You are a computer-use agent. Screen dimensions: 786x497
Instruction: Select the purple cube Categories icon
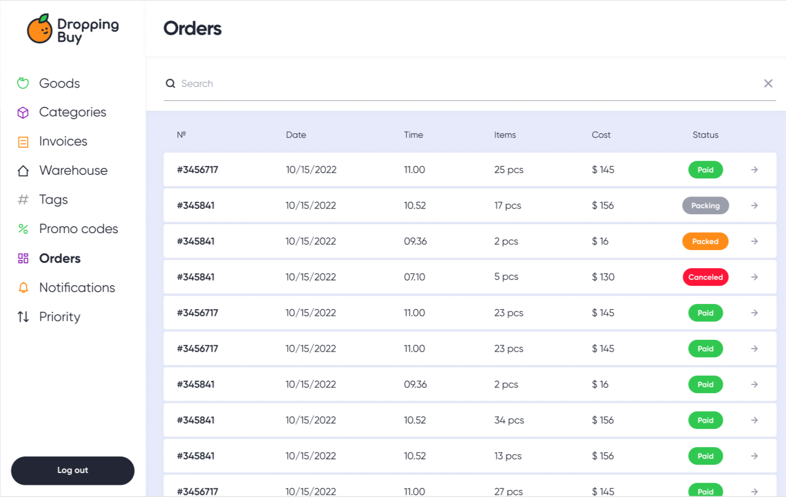pos(23,113)
